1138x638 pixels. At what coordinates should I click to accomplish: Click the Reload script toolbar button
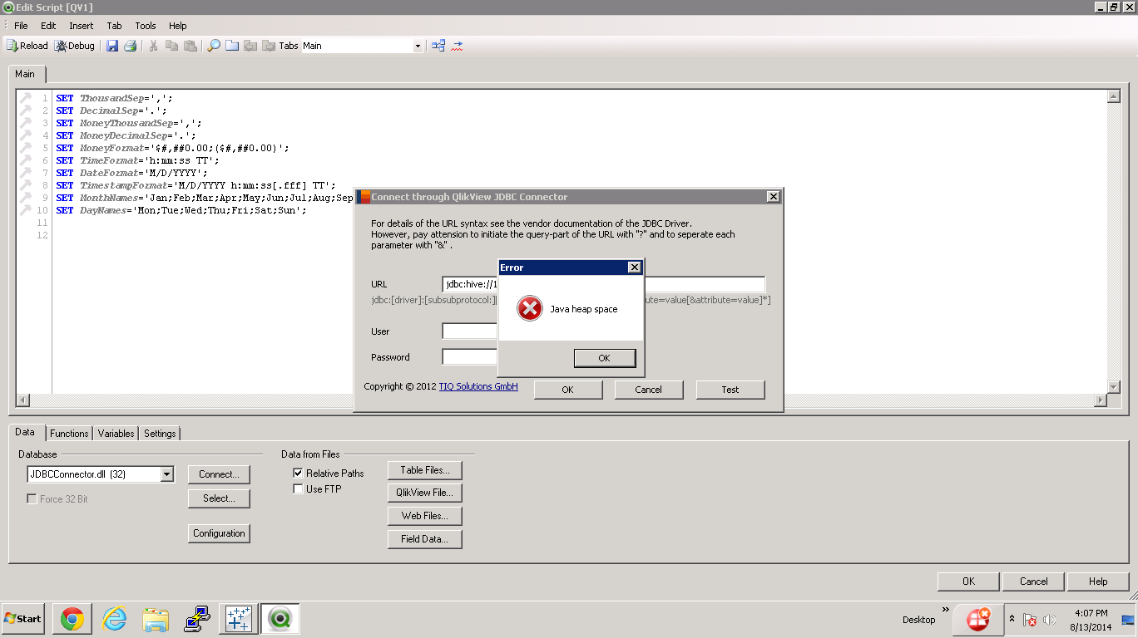tap(27, 46)
